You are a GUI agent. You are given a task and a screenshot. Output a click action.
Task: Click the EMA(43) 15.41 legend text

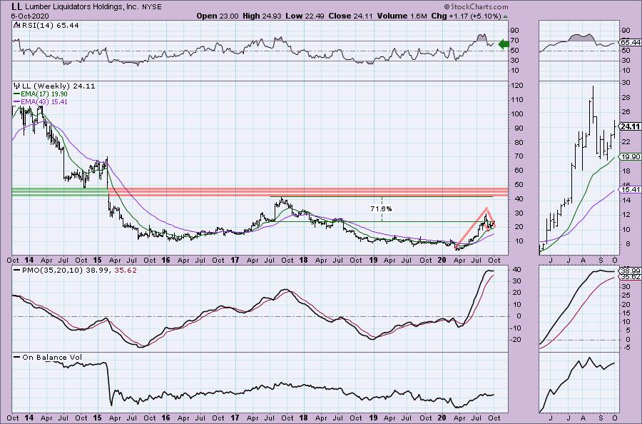coord(44,101)
